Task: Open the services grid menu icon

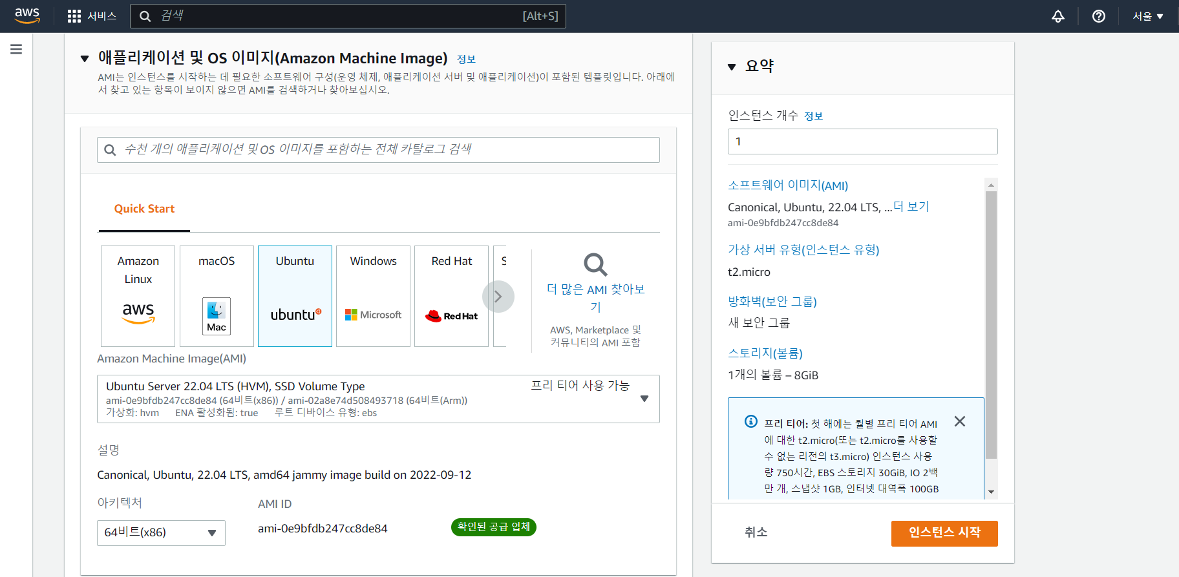Action: 74,16
